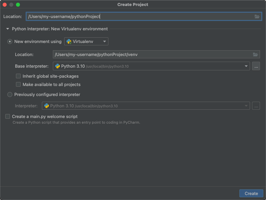
Task: Click the folder icon in venv Location field
Action: coord(255,54)
